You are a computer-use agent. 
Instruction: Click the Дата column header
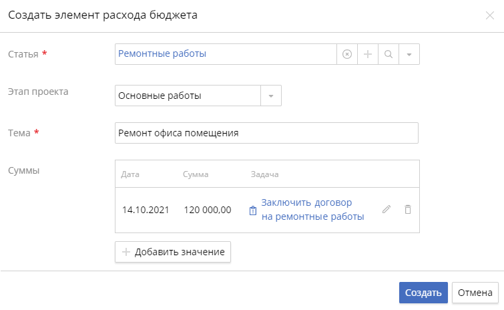(130, 174)
